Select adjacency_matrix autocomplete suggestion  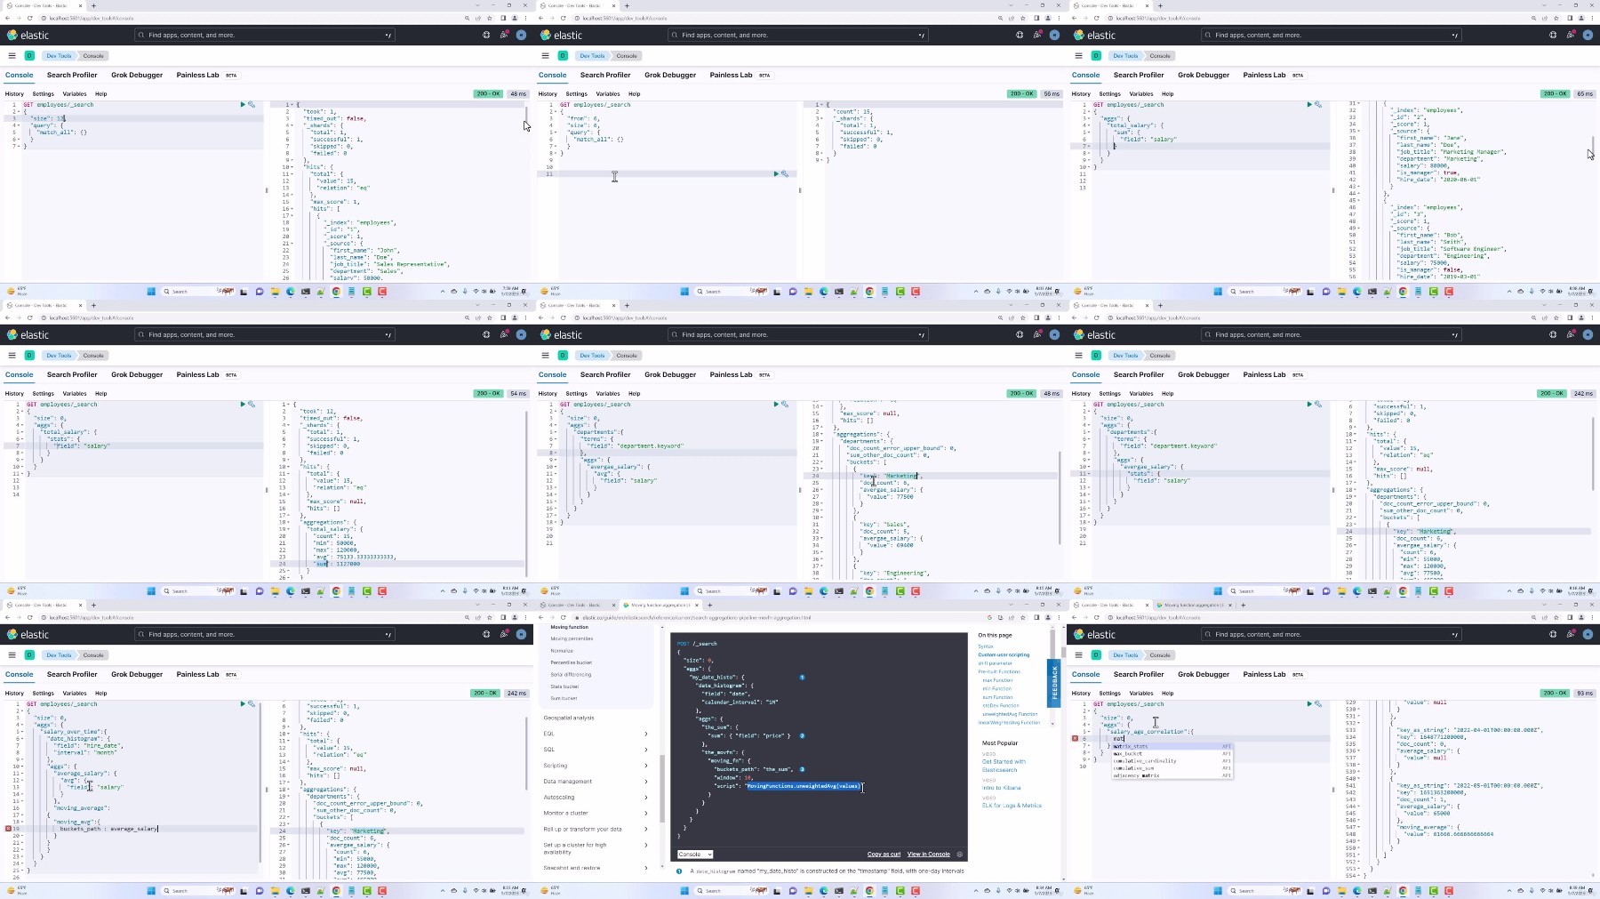[1172, 775]
